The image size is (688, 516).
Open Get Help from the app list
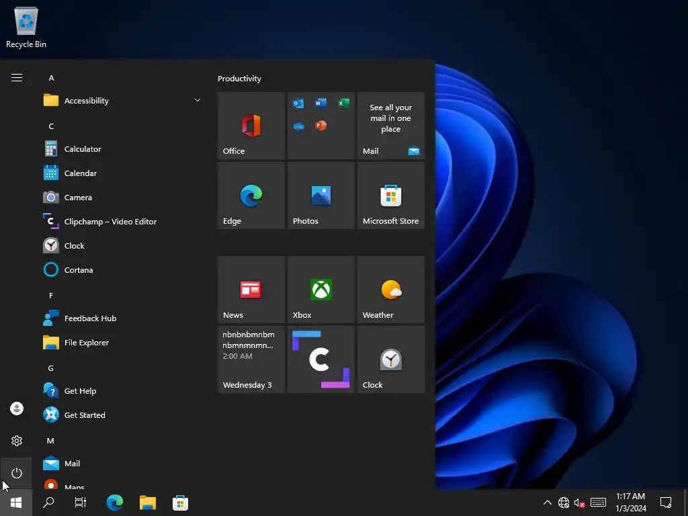tap(123, 391)
